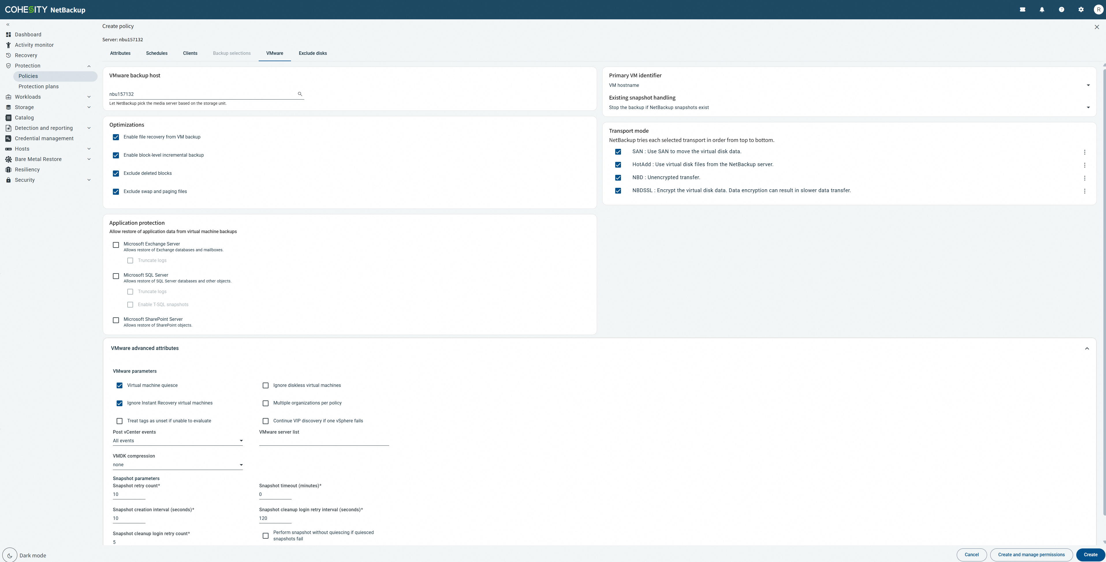Open the notifications bell
This screenshot has height=562, width=1106.
(x=1042, y=10)
